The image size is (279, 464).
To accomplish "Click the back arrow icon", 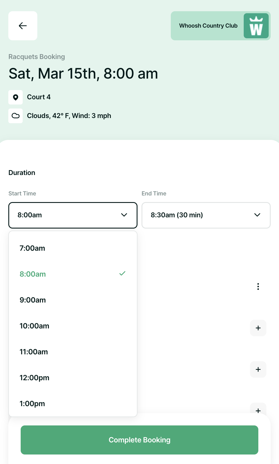I will [23, 26].
